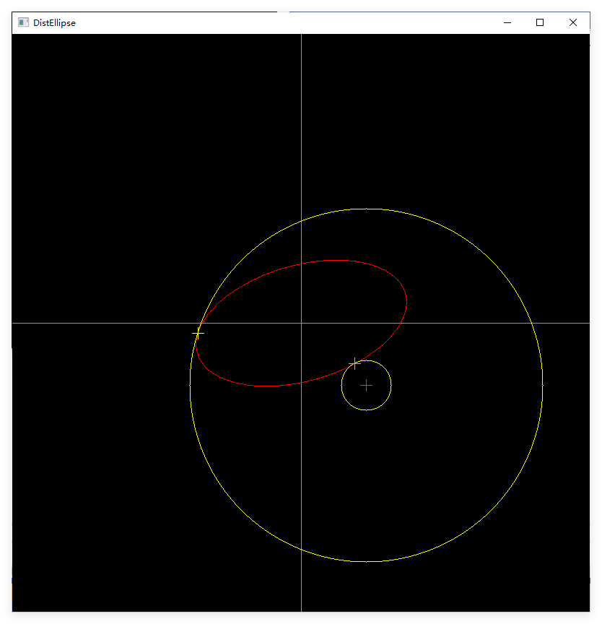The image size is (602, 624).
Task: Close the DistEllipse window
Action: click(x=573, y=22)
